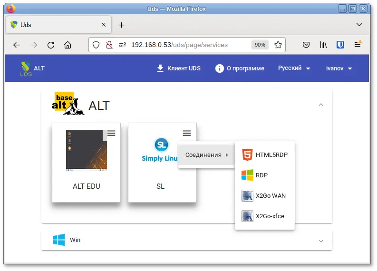Click the ALT EDU desktop thumbnail
Screen dimensions: 377x271
click(86, 151)
